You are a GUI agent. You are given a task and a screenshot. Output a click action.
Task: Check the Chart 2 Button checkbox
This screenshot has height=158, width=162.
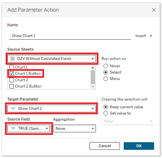(x=12, y=86)
